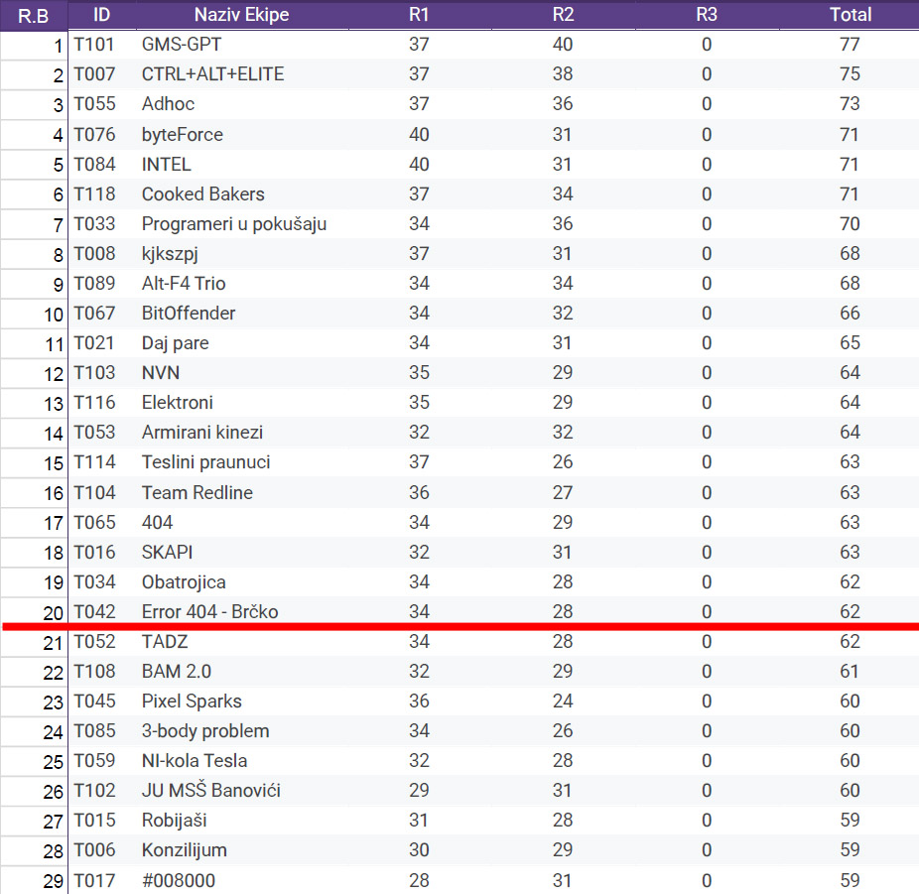Select the 'Cooked Bakers' cell
Viewport: 919px width, 894px height.
(203, 193)
